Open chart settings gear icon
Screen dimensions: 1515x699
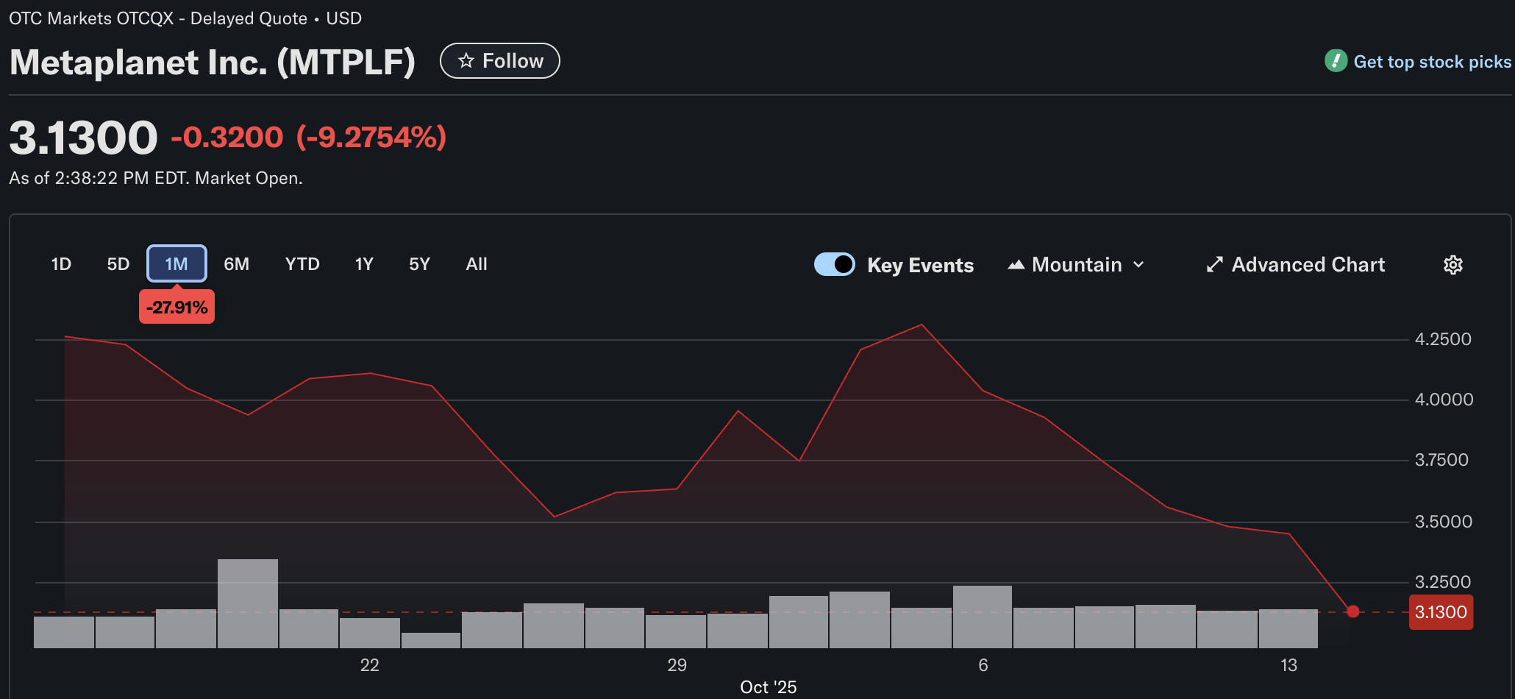[x=1452, y=265]
